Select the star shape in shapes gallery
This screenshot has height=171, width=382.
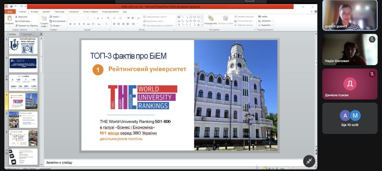(x=198, y=25)
